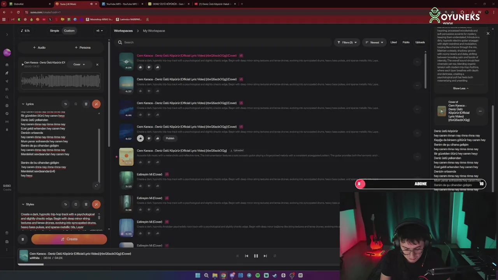Click the purple profile avatar

tap(7, 52)
